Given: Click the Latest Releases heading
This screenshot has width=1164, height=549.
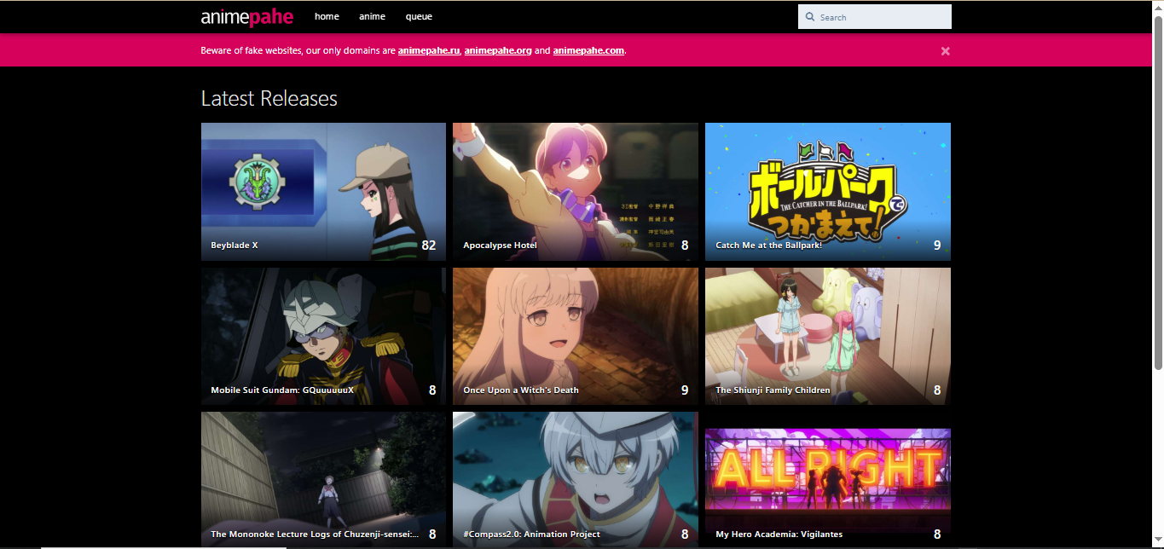Looking at the screenshot, I should point(269,99).
